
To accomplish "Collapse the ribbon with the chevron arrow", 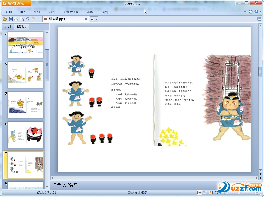I will pyautogui.click(x=245, y=12).
